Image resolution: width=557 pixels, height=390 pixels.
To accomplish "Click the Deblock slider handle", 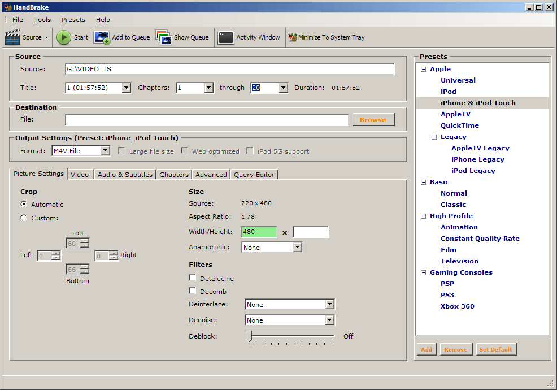I will [249, 336].
